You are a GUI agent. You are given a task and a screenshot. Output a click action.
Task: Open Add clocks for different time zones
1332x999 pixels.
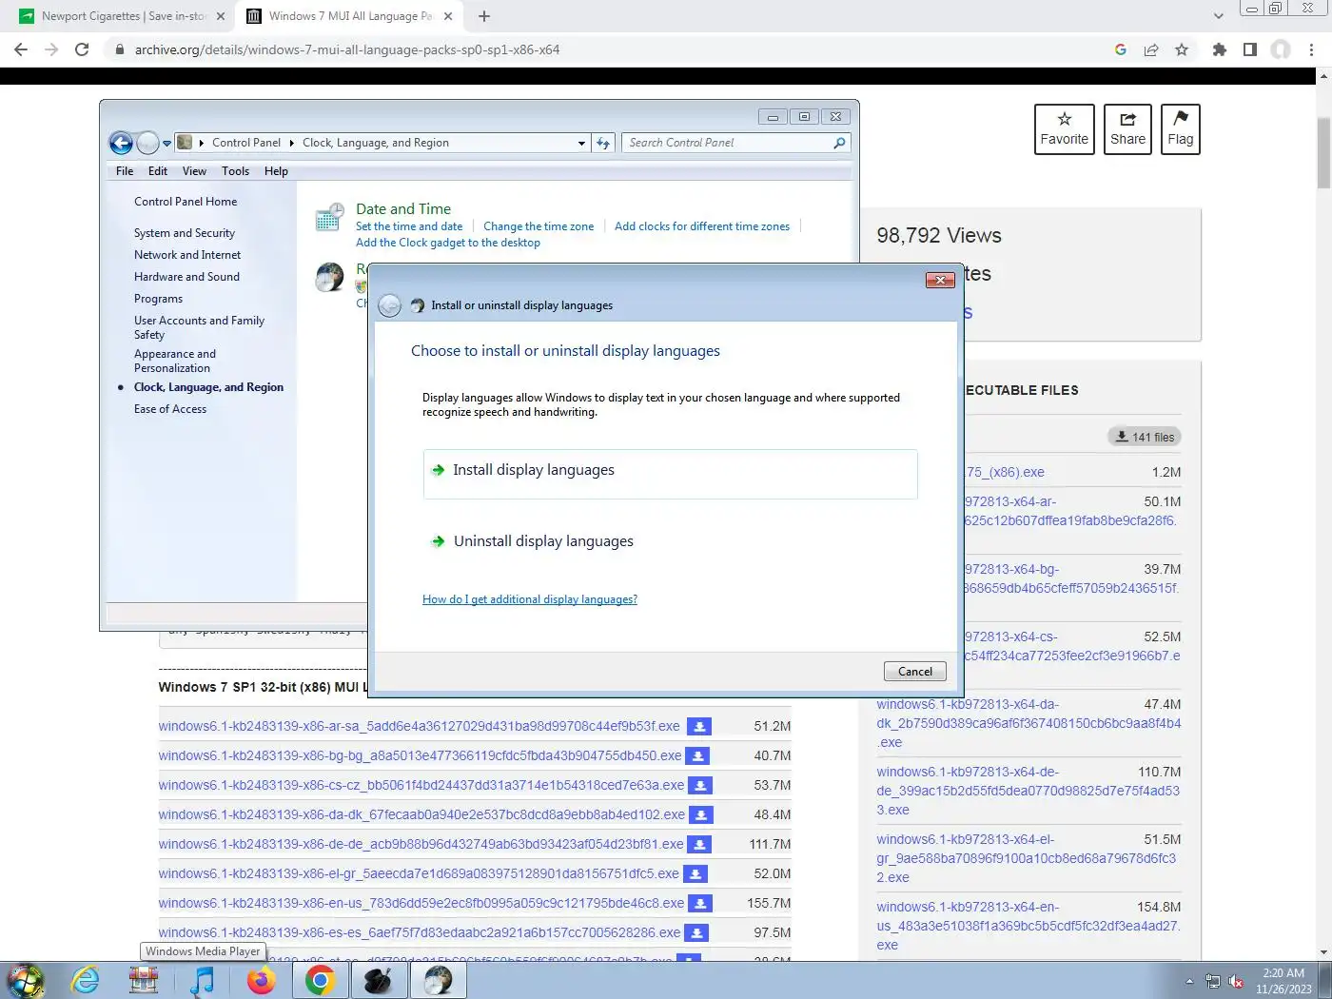point(702,226)
